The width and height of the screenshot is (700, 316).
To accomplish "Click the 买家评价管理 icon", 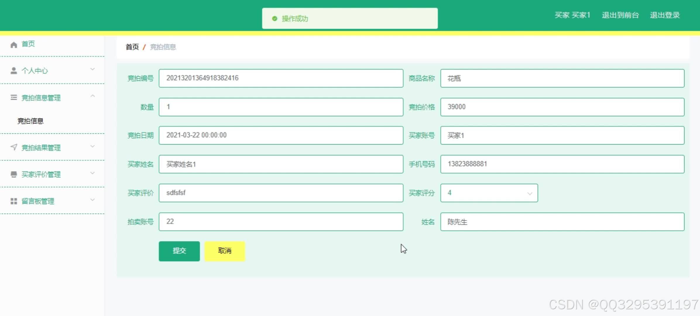I will [x=14, y=175].
